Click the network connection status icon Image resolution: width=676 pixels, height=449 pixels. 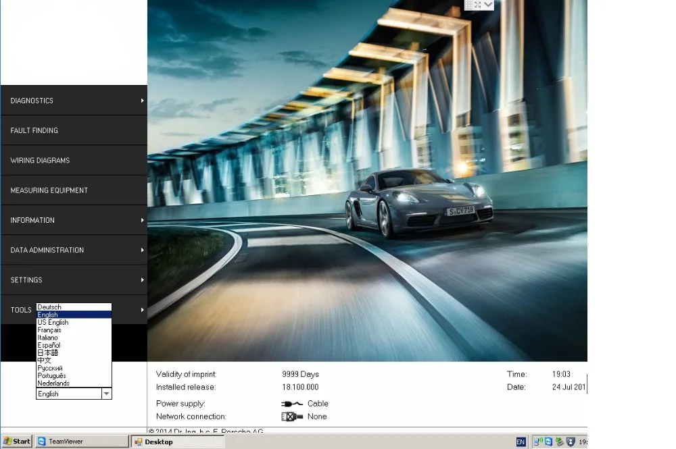pyautogui.click(x=291, y=417)
